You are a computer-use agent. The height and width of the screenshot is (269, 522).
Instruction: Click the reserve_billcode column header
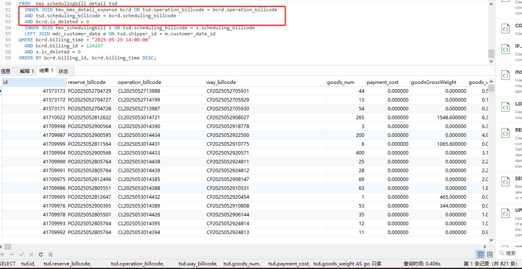pyautogui.click(x=87, y=82)
